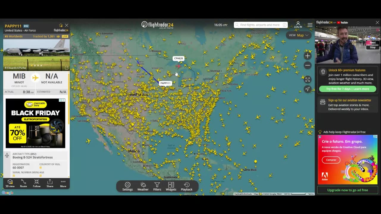Add PAPPY11 to alerts bell icon
The image size is (381, 214).
[61, 26]
